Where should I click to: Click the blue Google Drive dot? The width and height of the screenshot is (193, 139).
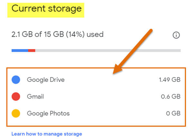pyautogui.click(x=16, y=80)
